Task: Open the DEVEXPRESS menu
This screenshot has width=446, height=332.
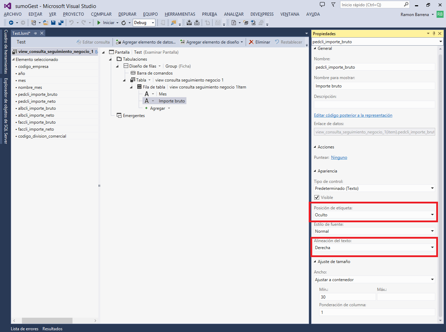Action: point(262,14)
